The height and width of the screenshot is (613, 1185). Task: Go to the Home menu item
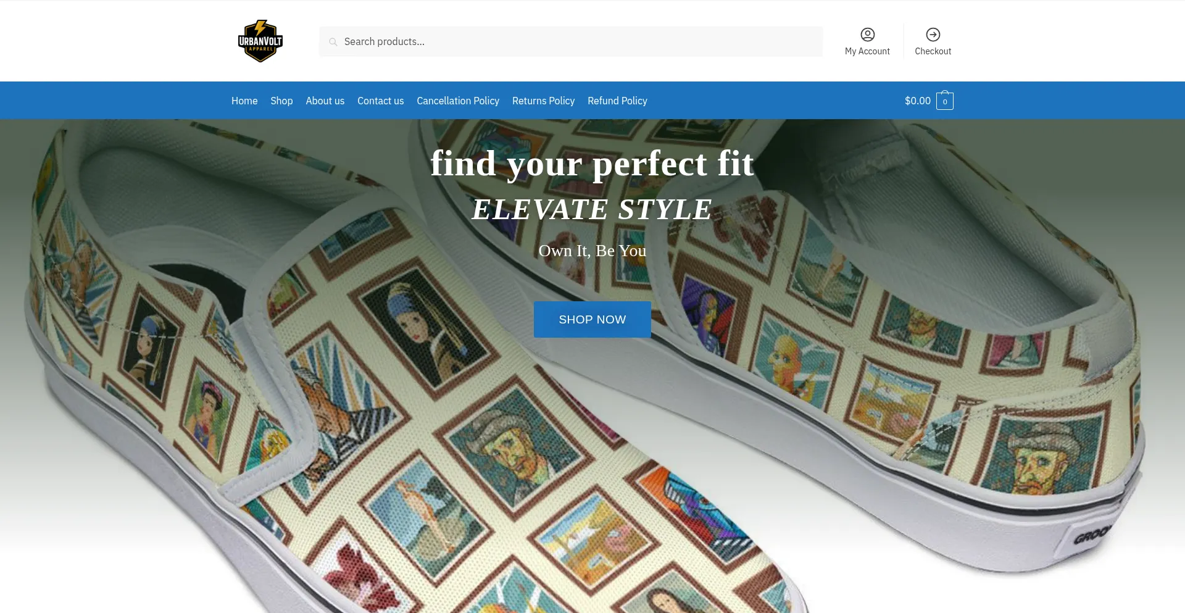coord(244,101)
